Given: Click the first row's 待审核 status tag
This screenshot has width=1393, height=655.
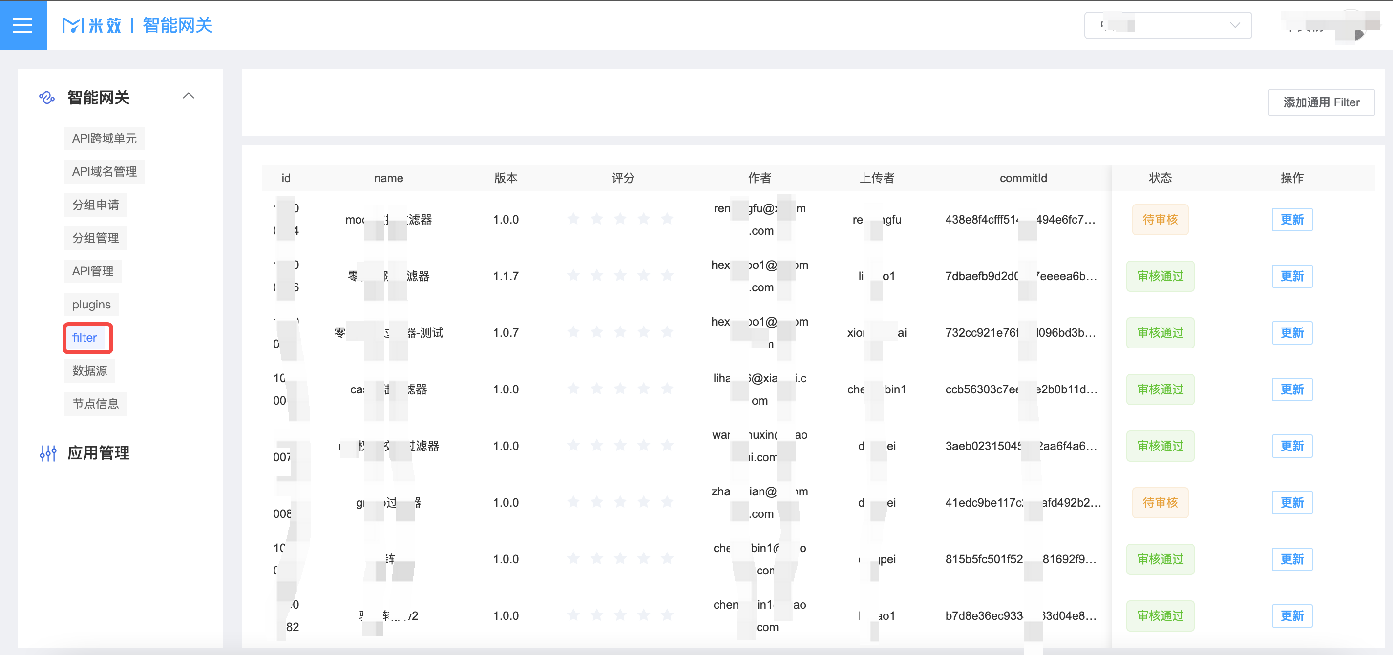Looking at the screenshot, I should point(1160,220).
